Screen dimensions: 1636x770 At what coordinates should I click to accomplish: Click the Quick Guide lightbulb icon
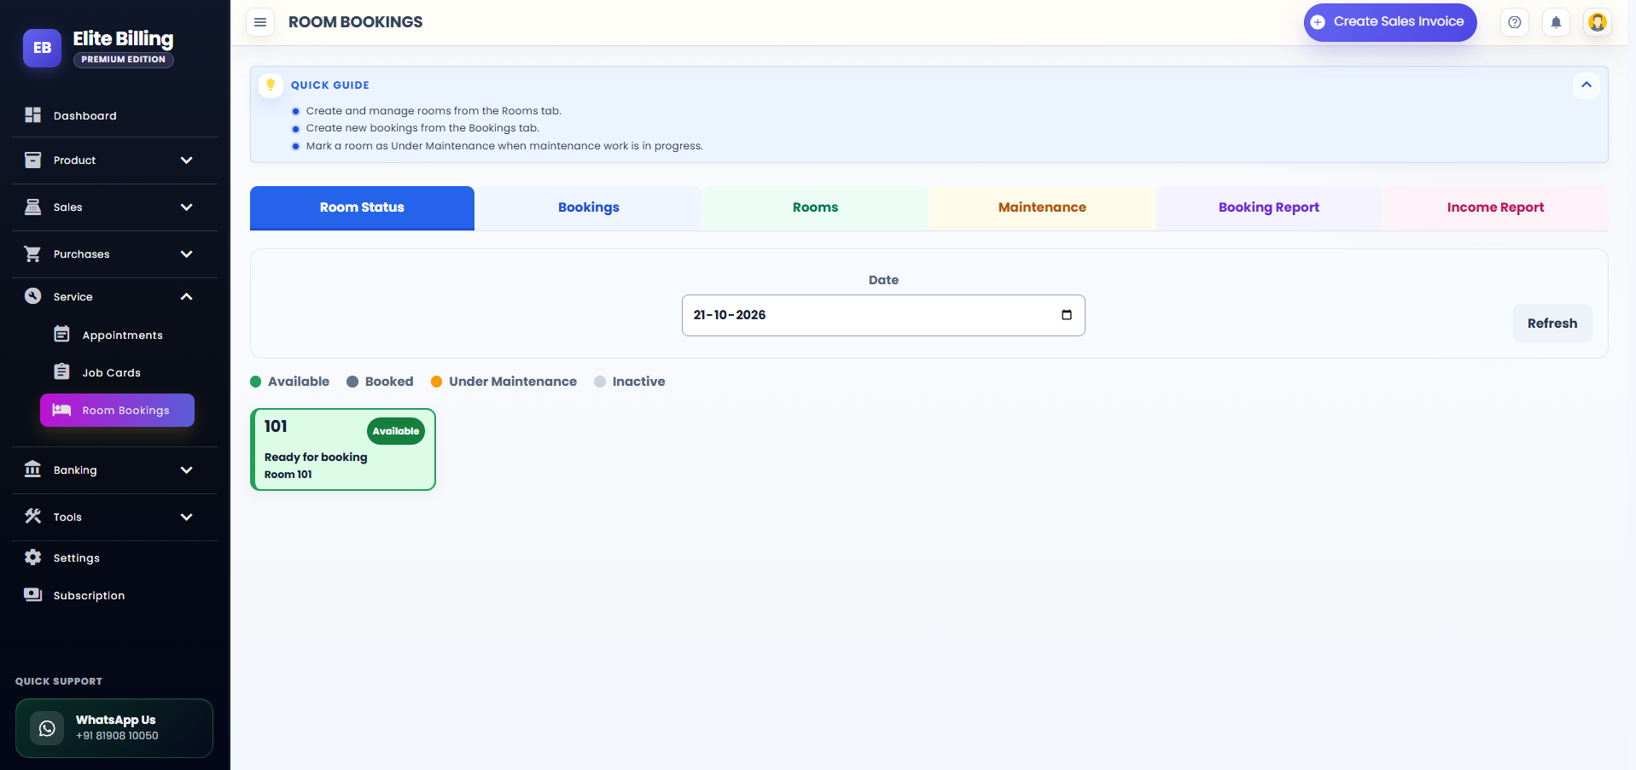point(271,85)
